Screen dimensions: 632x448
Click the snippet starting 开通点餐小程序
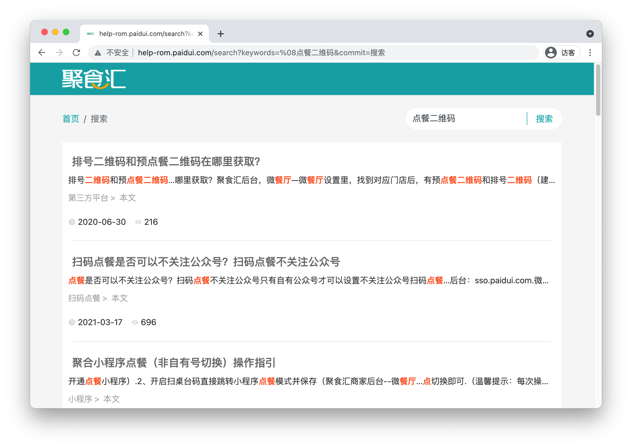pyautogui.click(x=308, y=381)
